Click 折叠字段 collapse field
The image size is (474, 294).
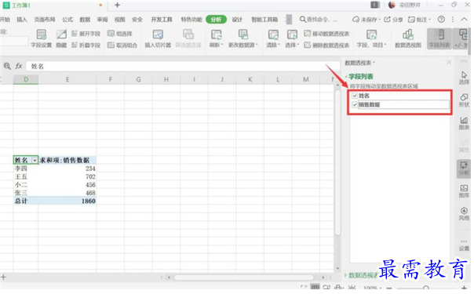point(86,45)
